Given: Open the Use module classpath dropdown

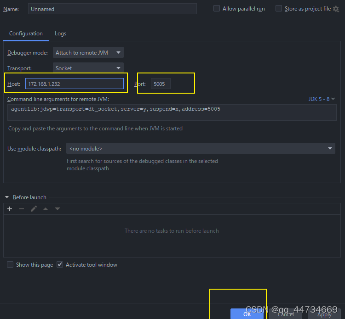Looking at the screenshot, I should (x=201, y=148).
